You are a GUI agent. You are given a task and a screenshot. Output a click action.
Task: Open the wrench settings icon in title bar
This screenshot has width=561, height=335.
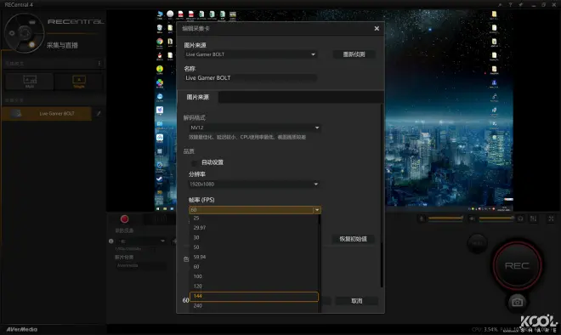(x=500, y=4)
